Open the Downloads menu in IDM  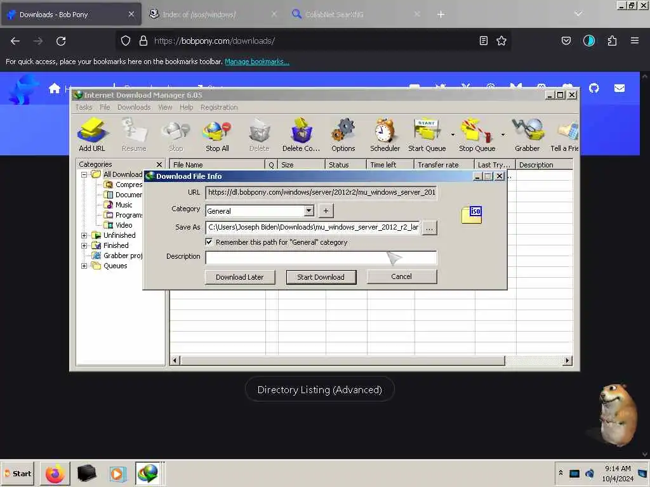pos(134,107)
